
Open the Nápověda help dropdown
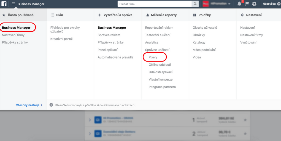272,4
